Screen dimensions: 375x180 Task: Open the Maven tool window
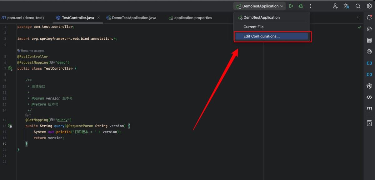(x=369, y=108)
